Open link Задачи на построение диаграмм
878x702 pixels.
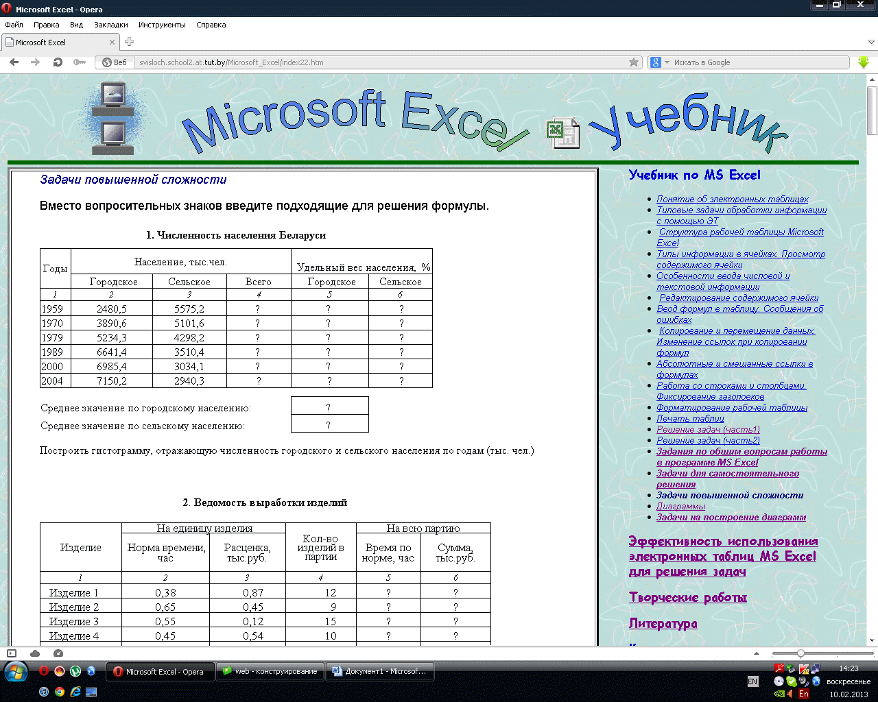(731, 517)
